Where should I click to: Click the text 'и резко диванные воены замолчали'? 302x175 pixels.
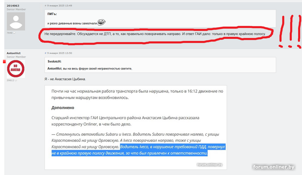coord(72,23)
